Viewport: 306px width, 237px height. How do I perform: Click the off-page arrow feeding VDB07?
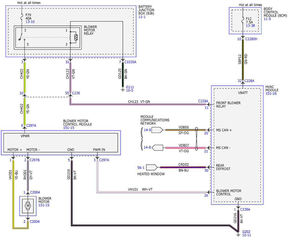click(157, 148)
